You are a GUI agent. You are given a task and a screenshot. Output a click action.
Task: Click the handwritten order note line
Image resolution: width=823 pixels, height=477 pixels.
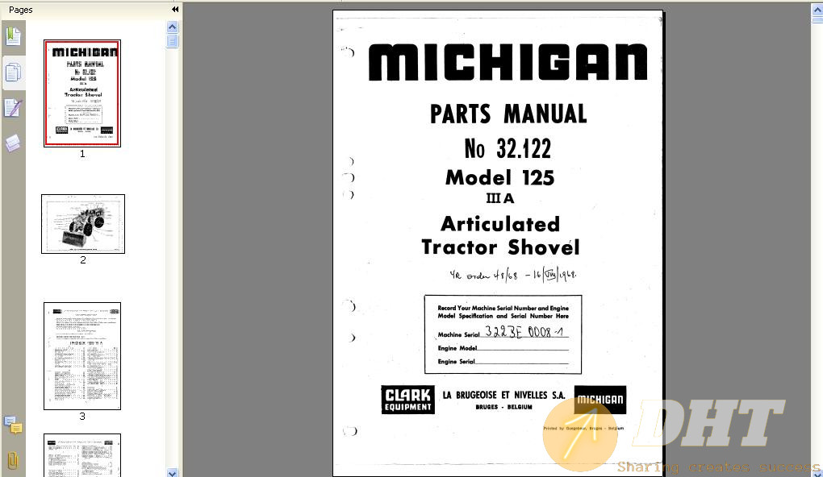point(513,274)
